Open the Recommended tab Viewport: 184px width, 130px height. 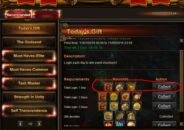(19, 15)
